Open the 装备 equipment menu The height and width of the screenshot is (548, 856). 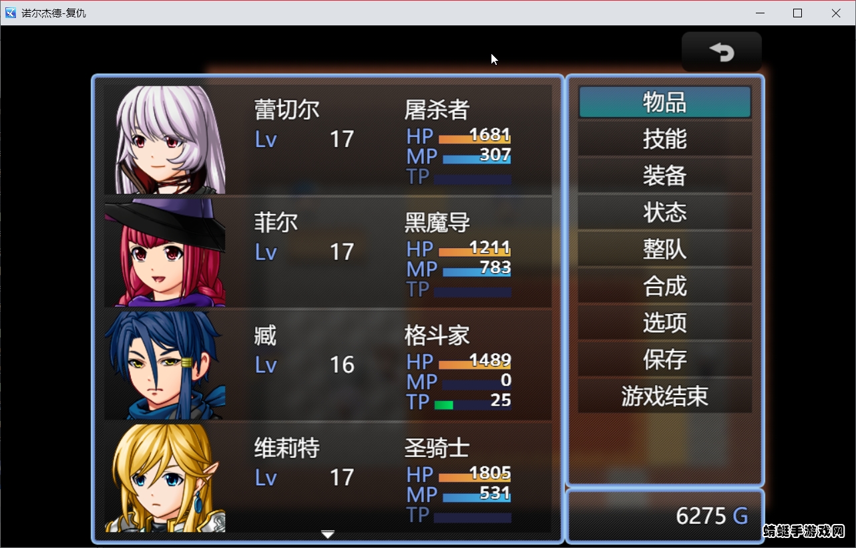664,176
